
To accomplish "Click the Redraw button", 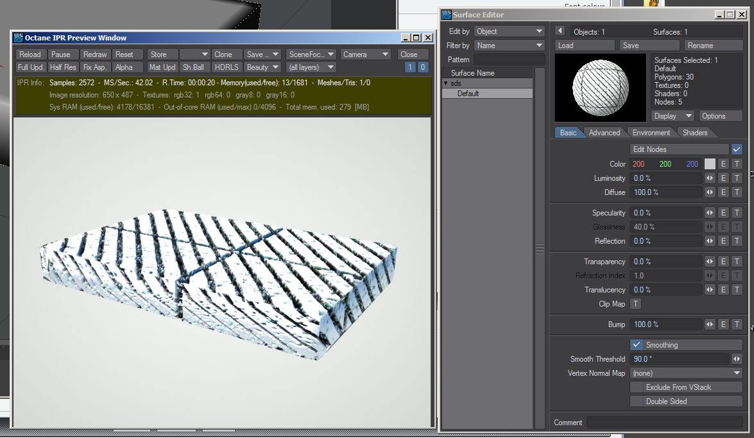I will (x=95, y=55).
